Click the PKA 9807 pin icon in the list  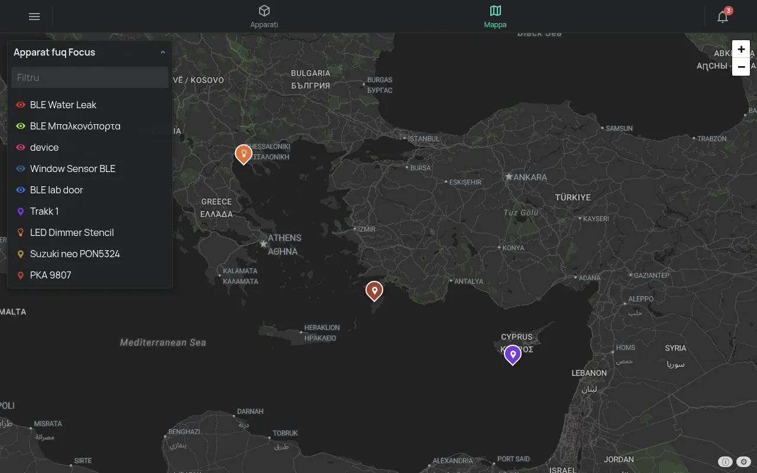(21, 275)
